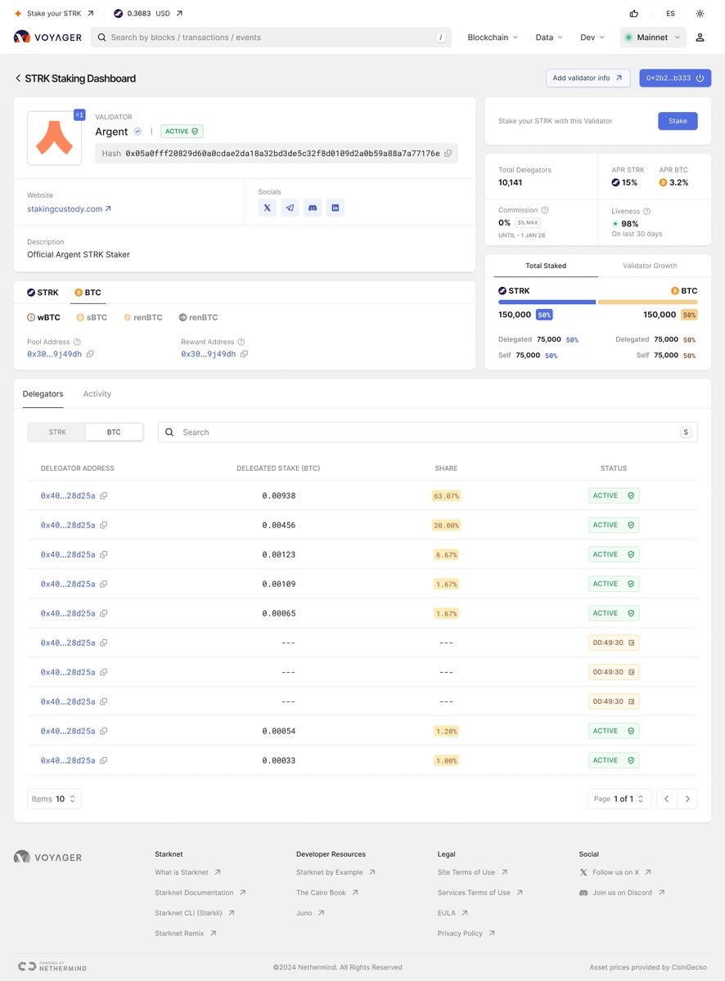Screen dimensions: 725x981
Task: Open the Data dropdown menu
Action: pyautogui.click(x=549, y=38)
